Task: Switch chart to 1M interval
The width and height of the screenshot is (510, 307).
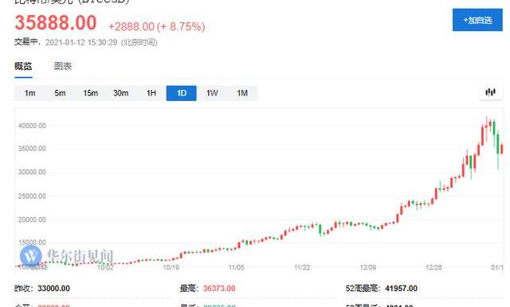Action: pos(242,93)
